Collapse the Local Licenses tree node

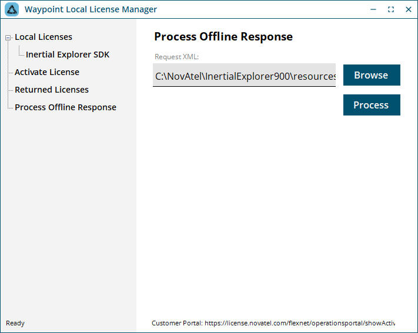[x=8, y=38]
